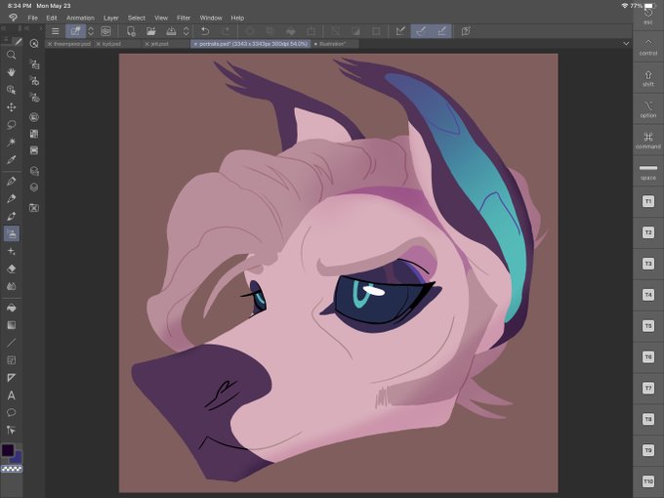
Task: Select the Decoration sparkle tool
Action: (12, 252)
